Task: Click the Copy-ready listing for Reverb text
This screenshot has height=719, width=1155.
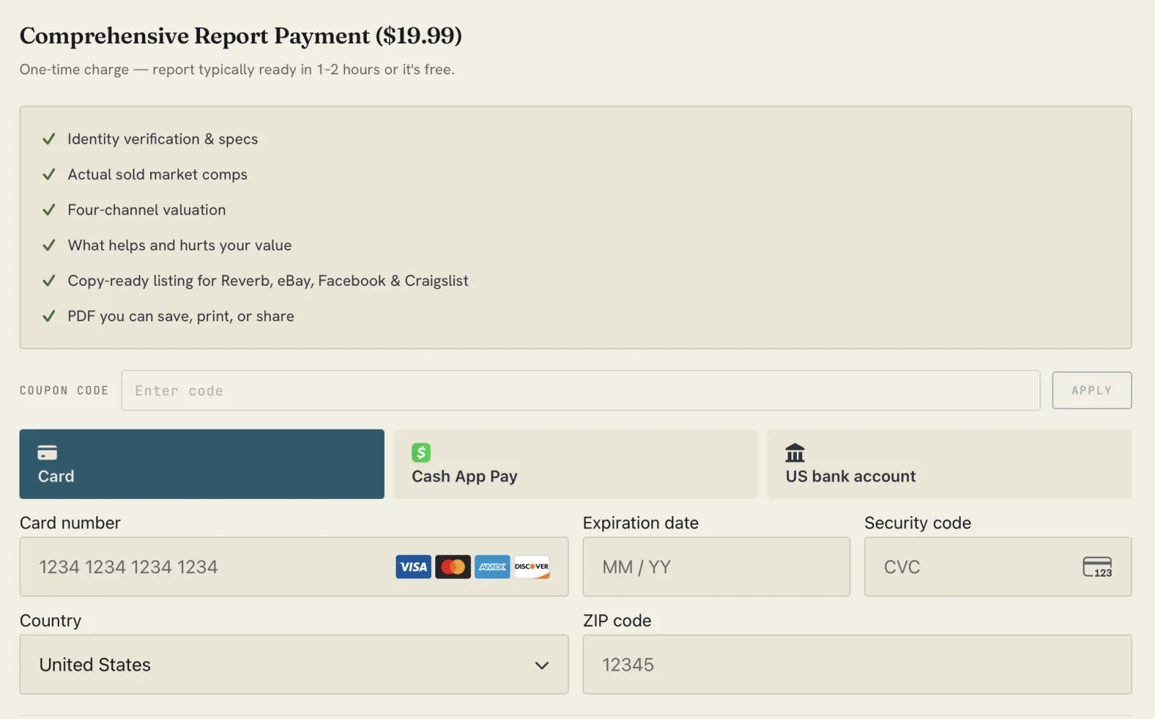Action: (x=268, y=280)
